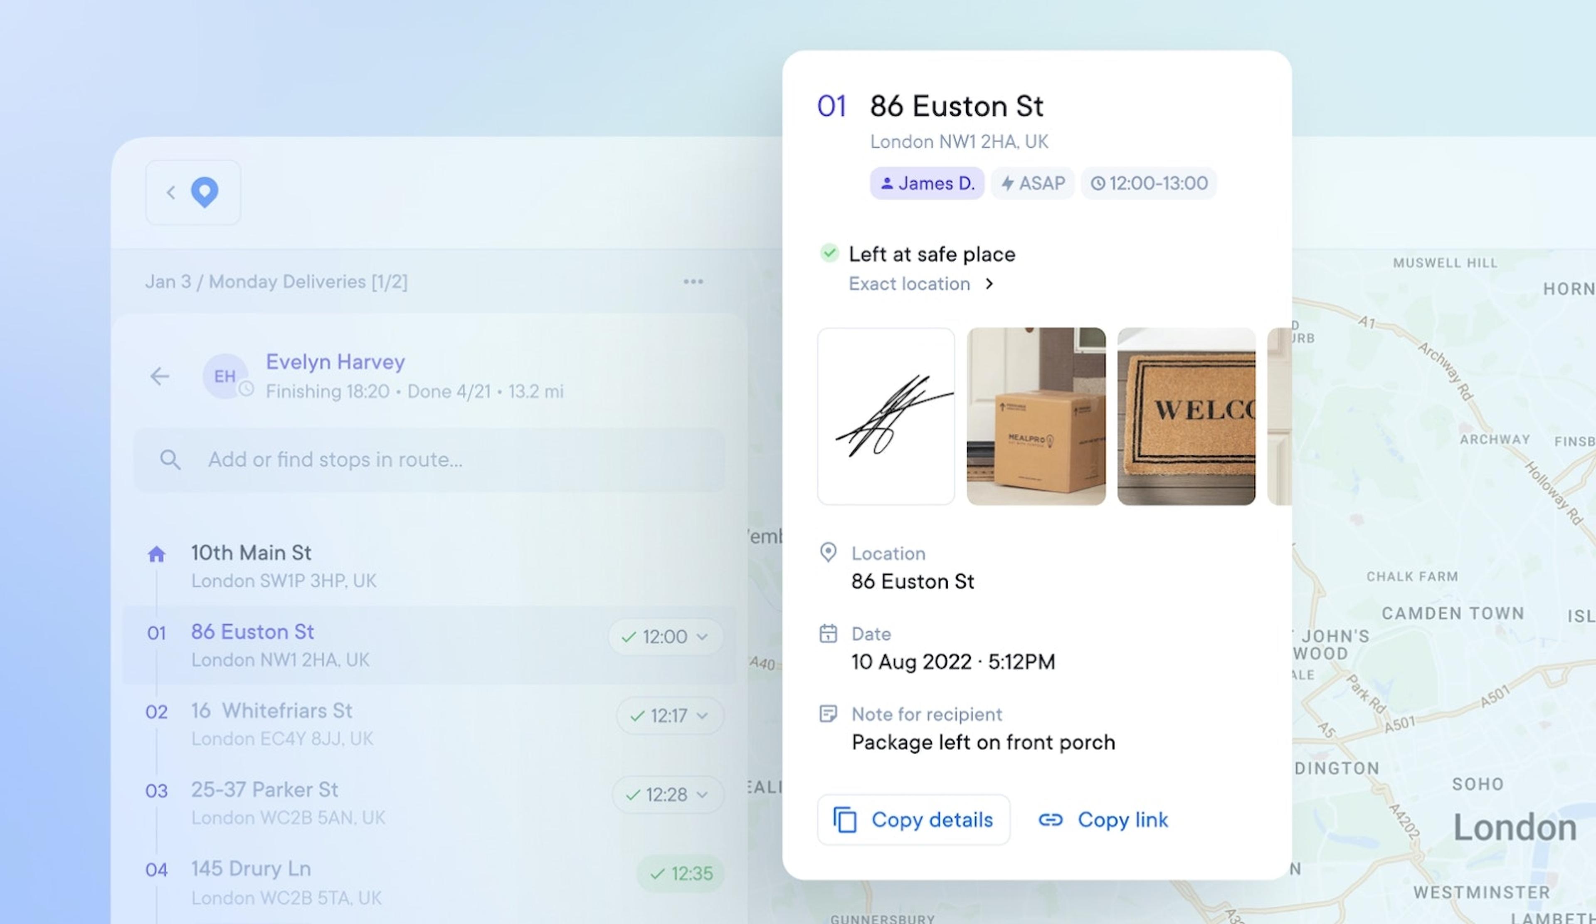Viewport: 1596px width, 924px height.
Task: Click the copy link chain icon
Action: (x=1050, y=820)
